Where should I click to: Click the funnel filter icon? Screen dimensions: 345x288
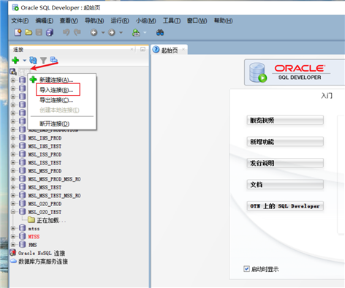43,60
